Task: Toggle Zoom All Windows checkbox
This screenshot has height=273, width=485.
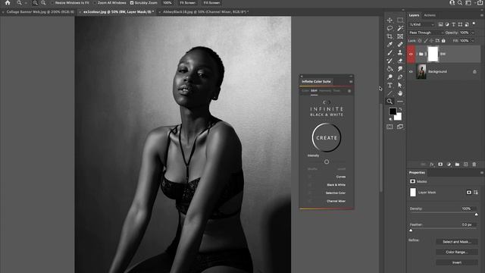Action: click(95, 3)
